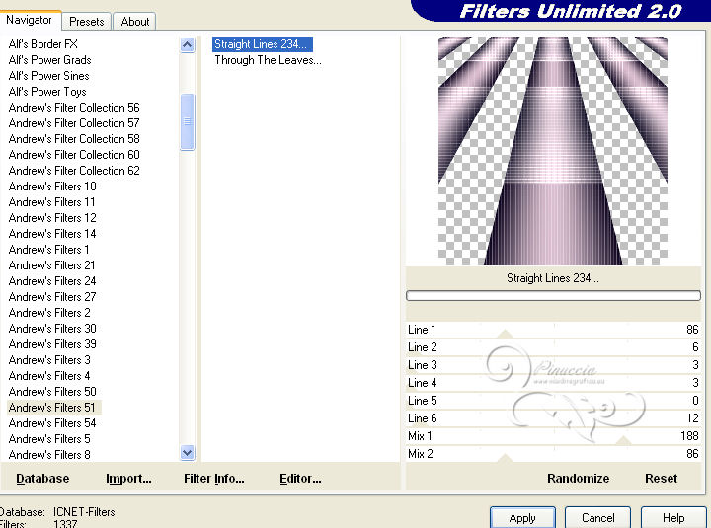
Task: Open Filter Info
Action: [x=214, y=479]
